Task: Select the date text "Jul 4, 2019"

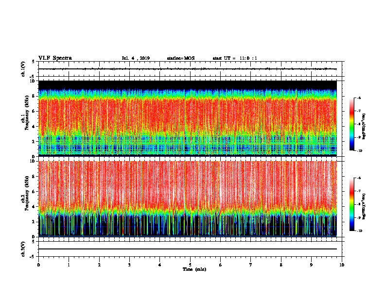Action: tap(136, 58)
